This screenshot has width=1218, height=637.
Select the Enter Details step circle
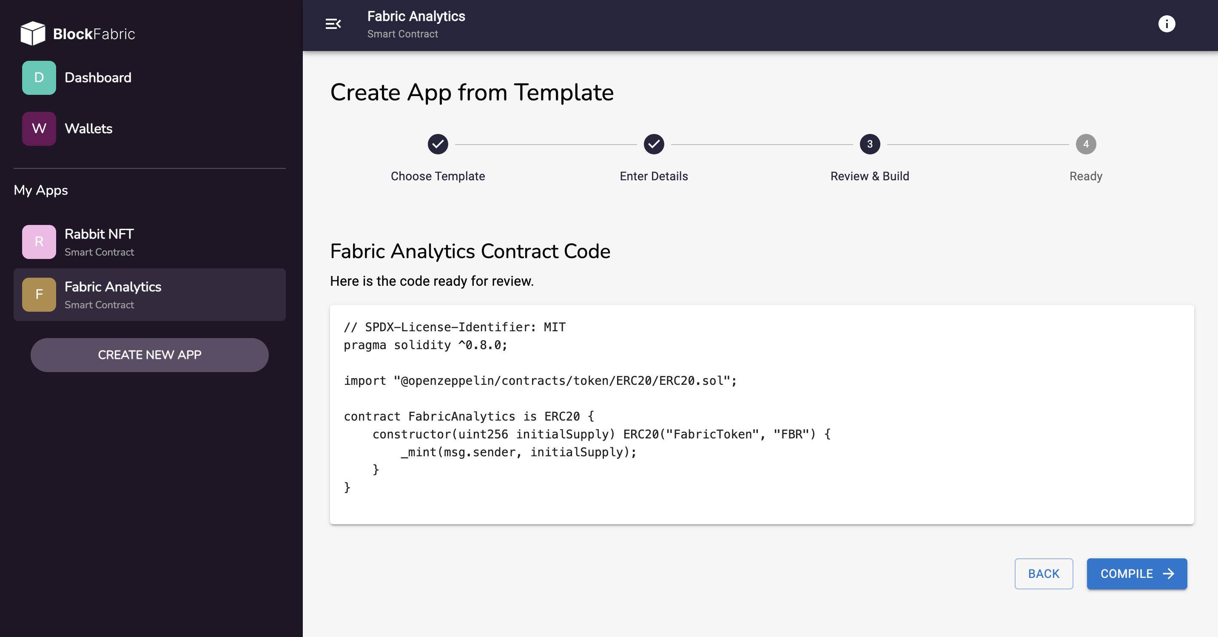tap(654, 144)
